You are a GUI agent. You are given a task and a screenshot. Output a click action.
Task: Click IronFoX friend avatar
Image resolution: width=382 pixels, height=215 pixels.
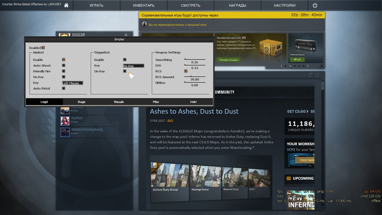pyautogui.click(x=65, y=121)
